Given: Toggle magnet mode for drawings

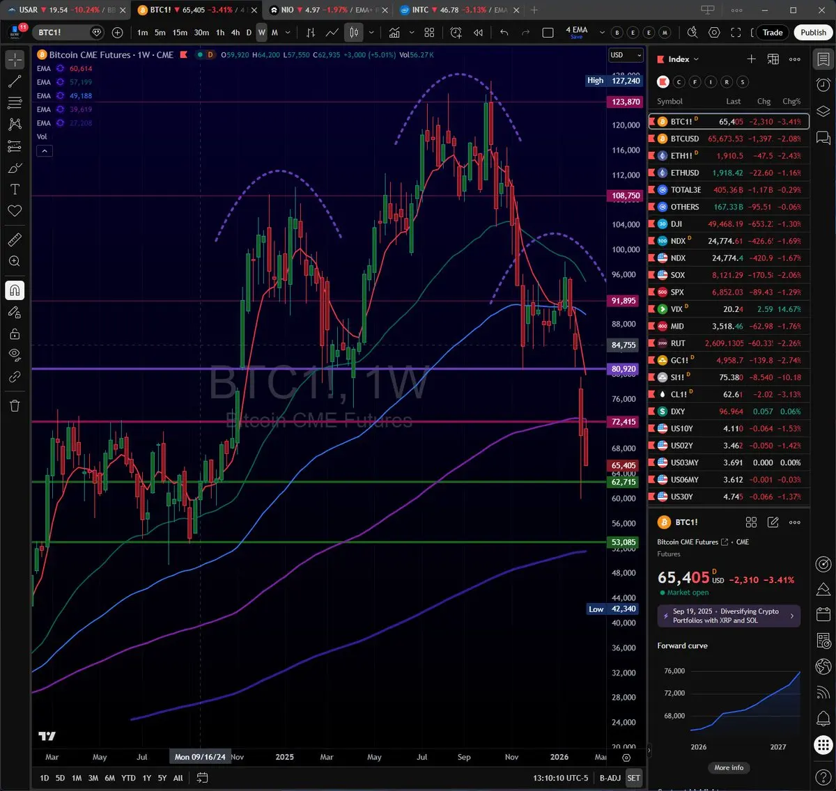Looking at the screenshot, I should click(x=15, y=290).
